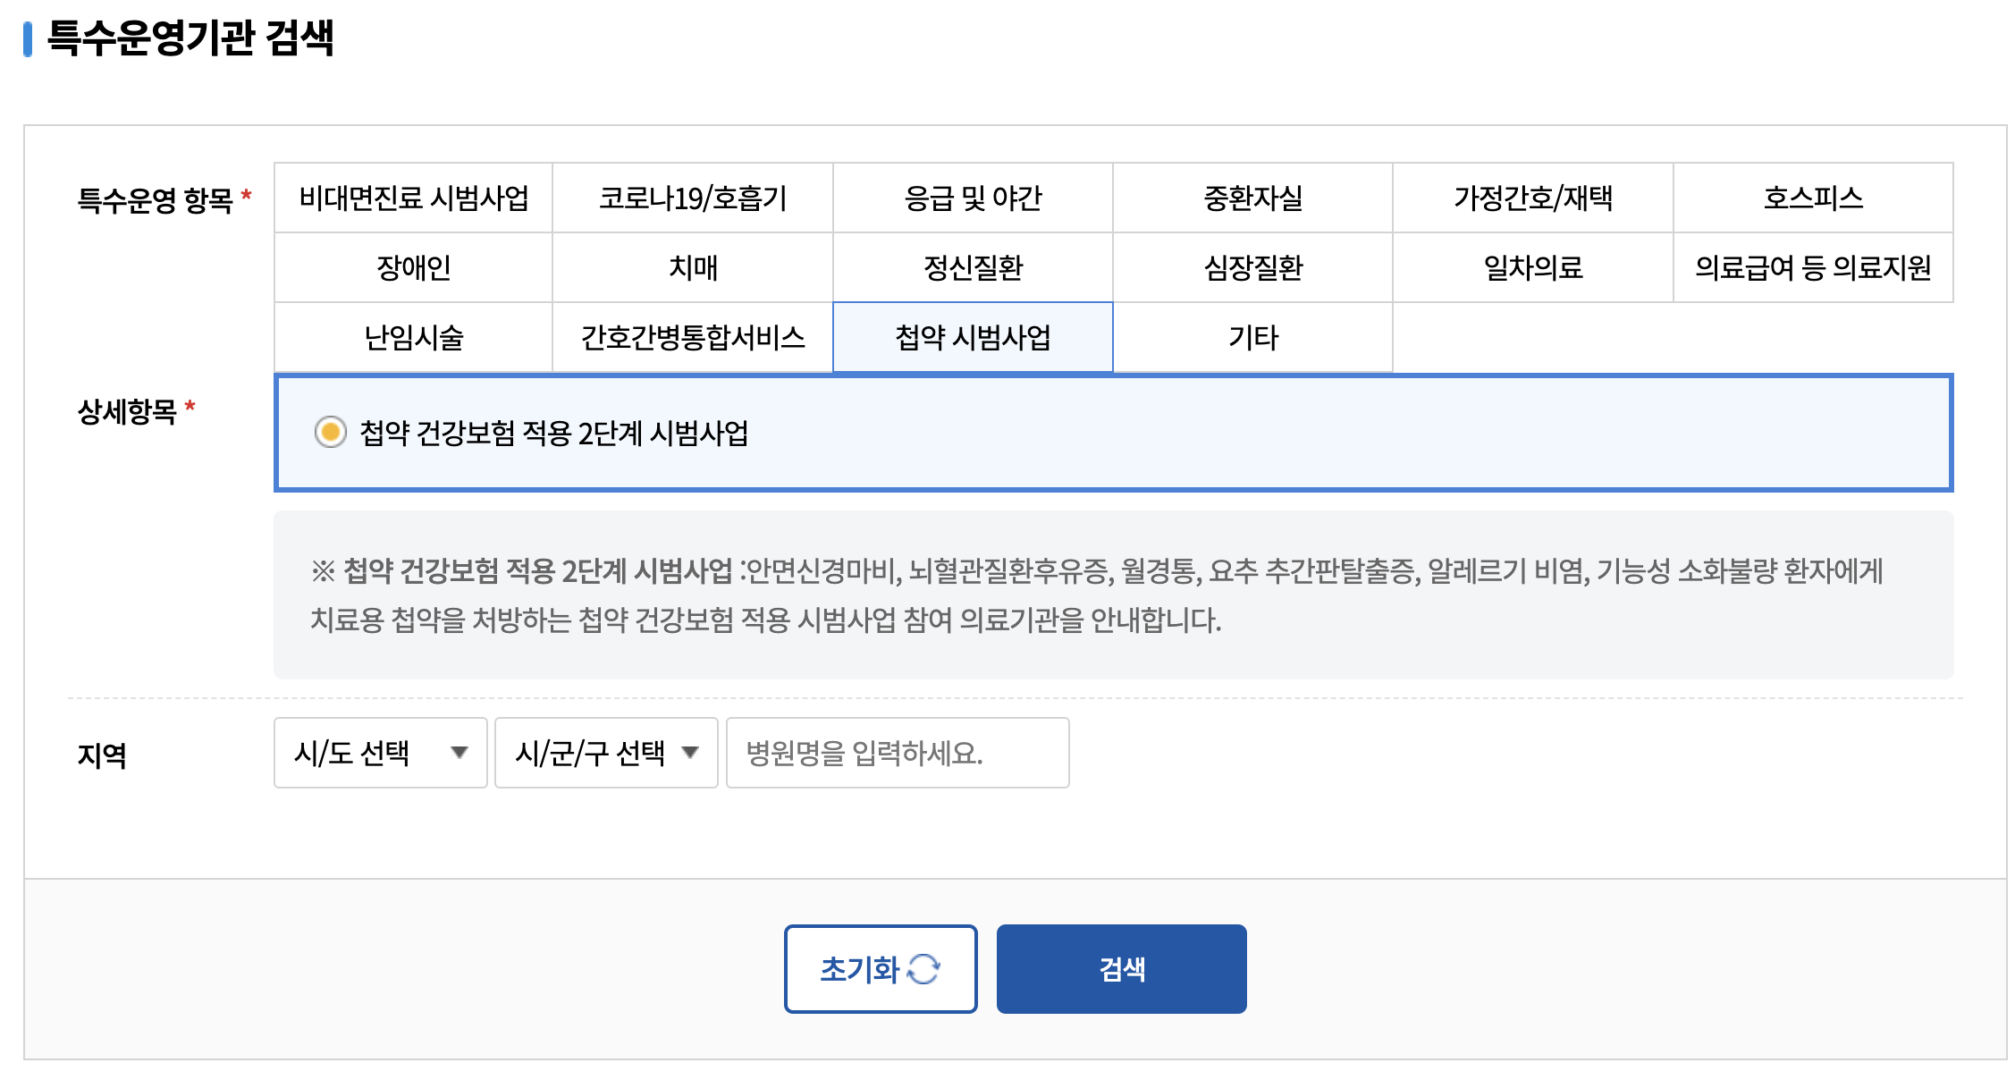This screenshot has width=2015, height=1071.
Task: Open the 시/군/구 선택 dropdown
Action: pos(605,754)
